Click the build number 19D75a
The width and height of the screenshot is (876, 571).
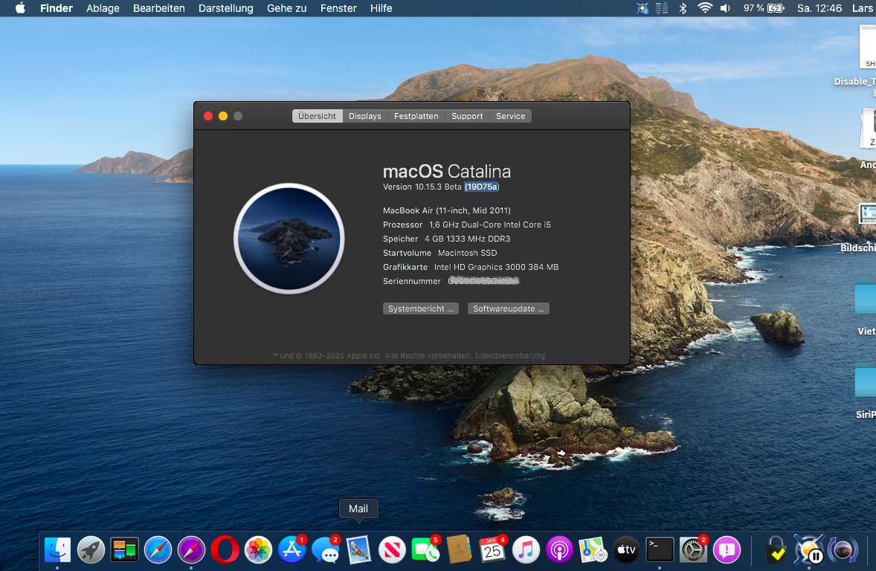[x=482, y=187]
